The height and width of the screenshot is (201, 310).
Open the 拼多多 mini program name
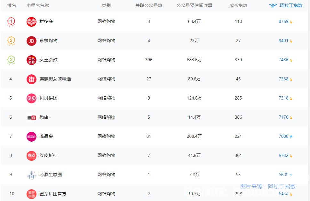point(46,21)
